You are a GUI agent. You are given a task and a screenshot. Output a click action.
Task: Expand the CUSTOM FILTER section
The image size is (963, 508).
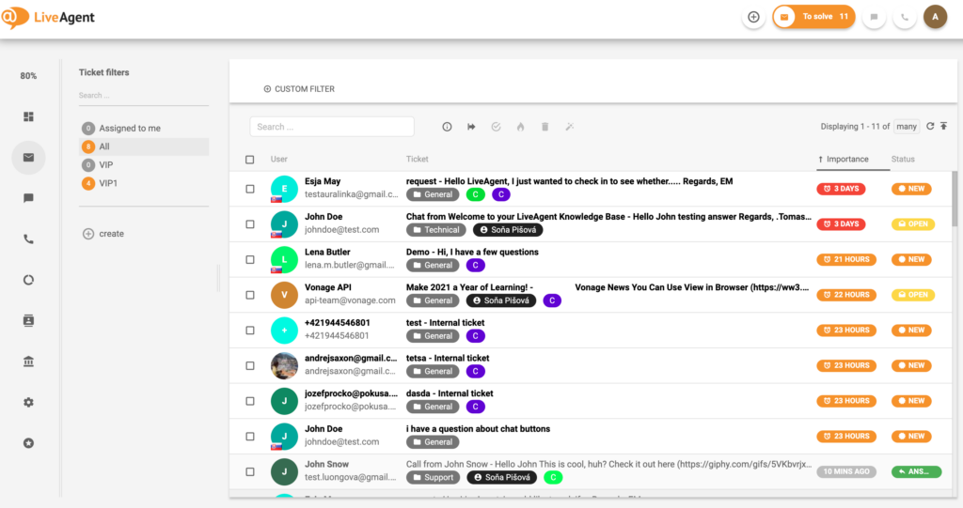(x=299, y=89)
